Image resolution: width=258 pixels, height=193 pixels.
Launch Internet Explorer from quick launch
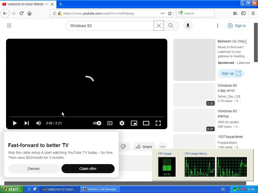coord(29,189)
